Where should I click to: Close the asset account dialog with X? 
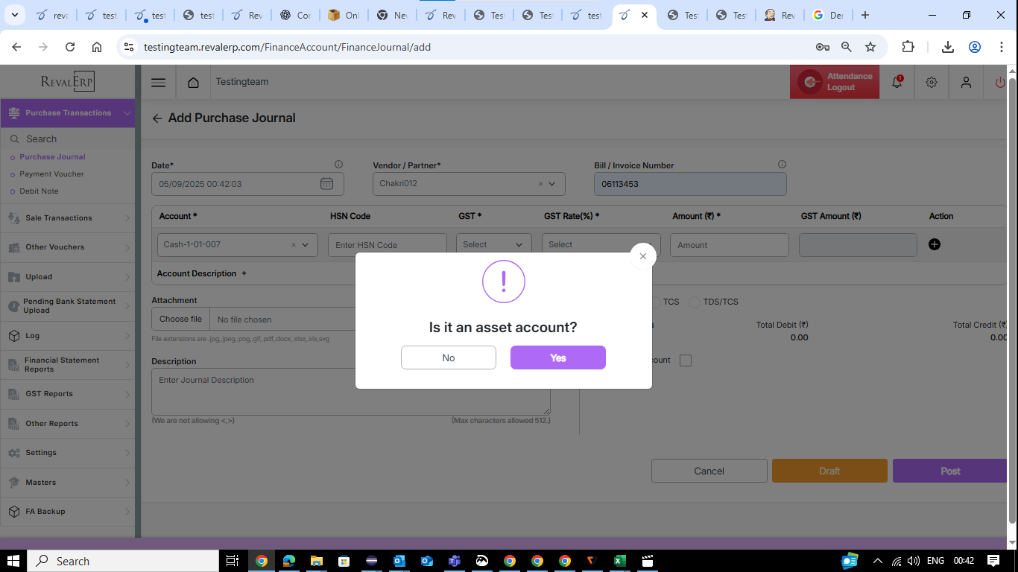coord(643,256)
